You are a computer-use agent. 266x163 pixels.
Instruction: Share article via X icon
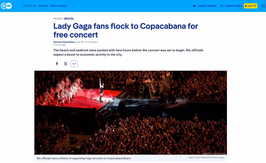65,64
